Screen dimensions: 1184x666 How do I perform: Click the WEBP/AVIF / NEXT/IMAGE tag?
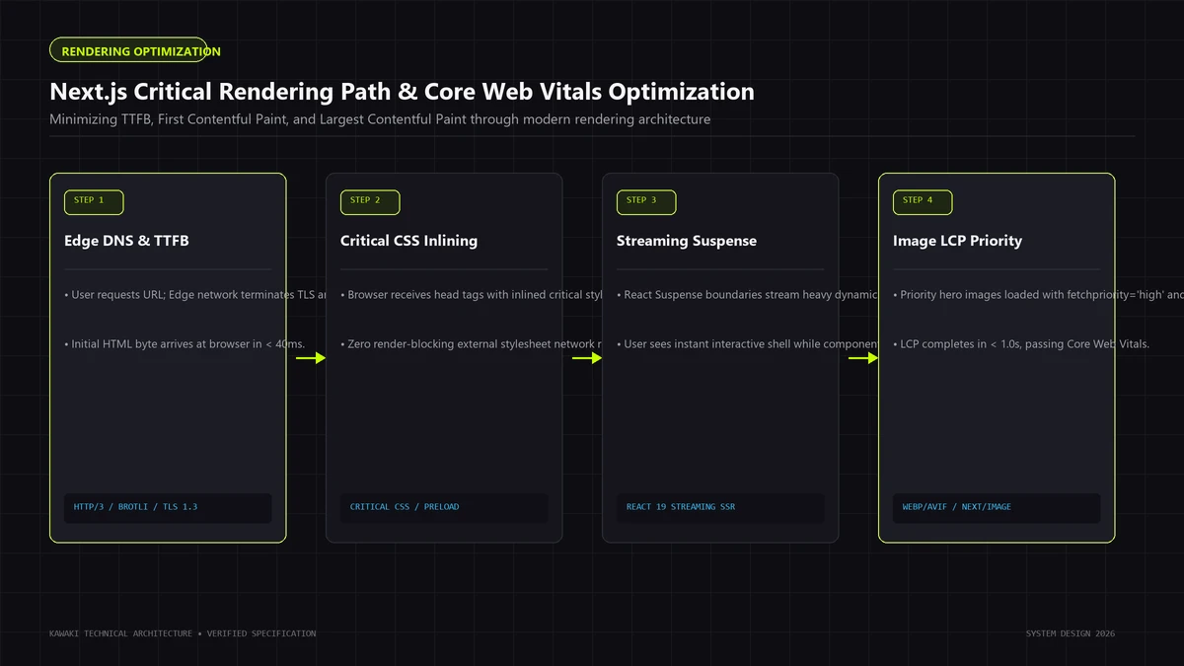(x=997, y=507)
